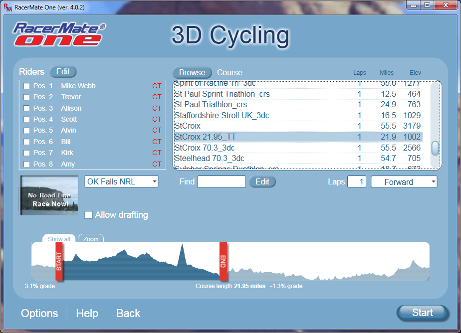
Task: Click the Browse course button
Action: coord(192,72)
